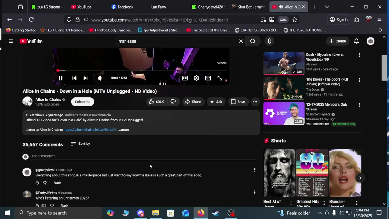Image resolution: width=389 pixels, height=219 pixels.
Task: Open options for Bush - Glycerine video
Action: [x=359, y=55]
